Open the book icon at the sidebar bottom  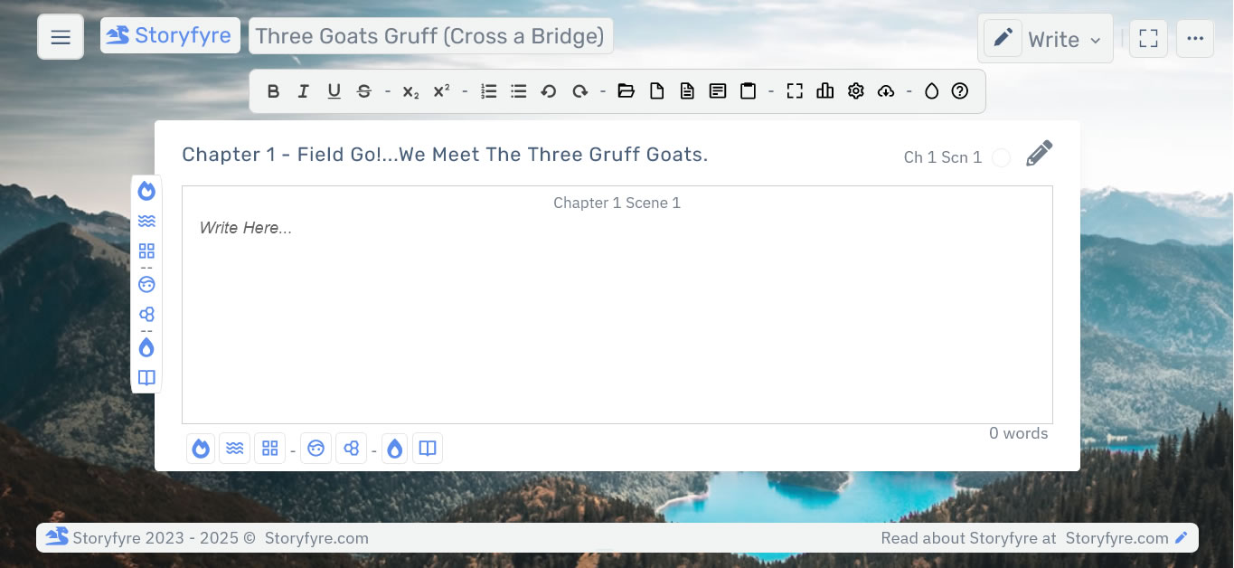(146, 377)
